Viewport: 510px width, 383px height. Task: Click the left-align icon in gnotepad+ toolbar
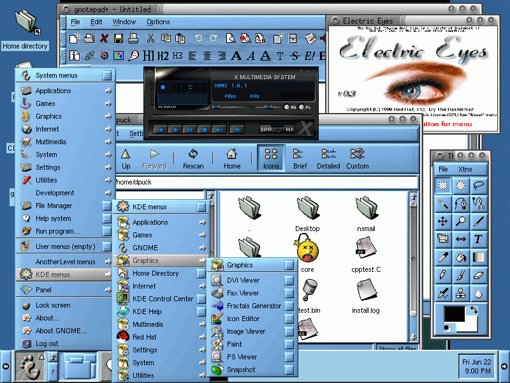193,56
